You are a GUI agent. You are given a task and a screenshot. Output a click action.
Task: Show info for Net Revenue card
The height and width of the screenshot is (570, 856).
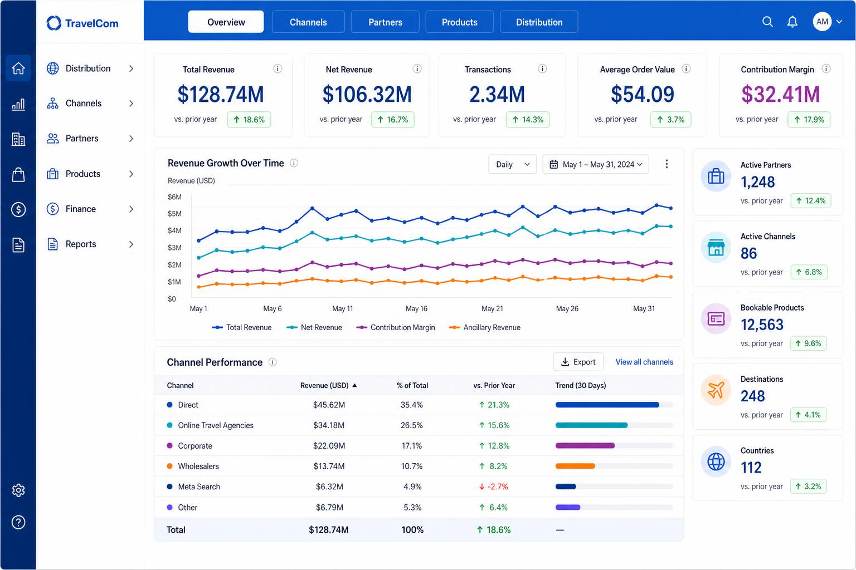coord(417,68)
